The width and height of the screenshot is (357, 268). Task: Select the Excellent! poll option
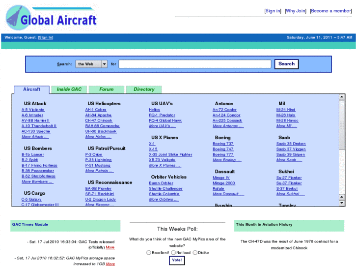(148, 252)
